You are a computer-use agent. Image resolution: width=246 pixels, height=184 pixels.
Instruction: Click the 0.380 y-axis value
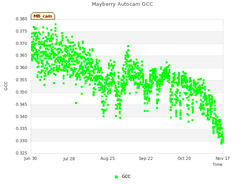coord(22,19)
